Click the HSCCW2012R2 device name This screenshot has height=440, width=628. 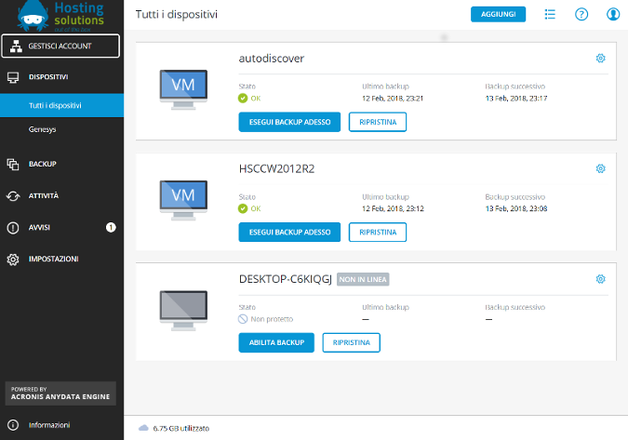point(276,169)
